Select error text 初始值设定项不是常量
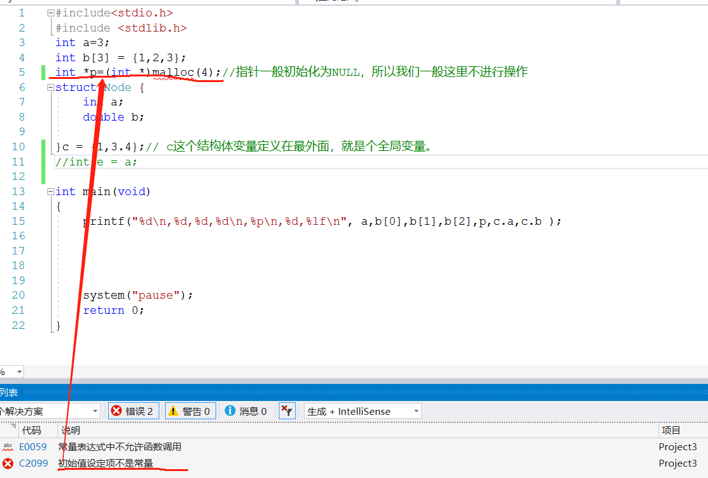The height and width of the screenshot is (478, 708). 106,463
